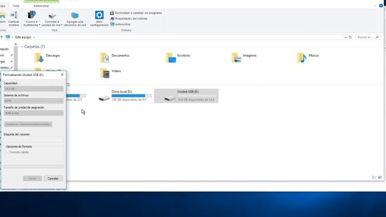Image resolution: width=386 pixels, height=217 pixels.
Task: Open Acceso a multimedia in ribbon
Action: [31, 19]
